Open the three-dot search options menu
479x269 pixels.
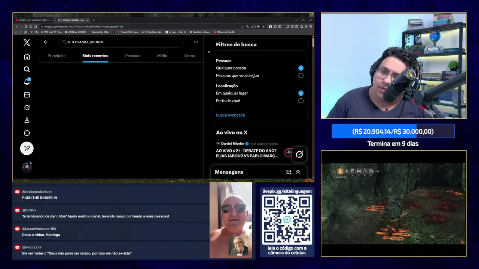click(x=195, y=42)
